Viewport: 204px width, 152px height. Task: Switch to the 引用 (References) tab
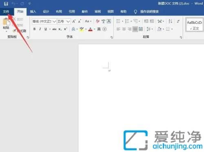pyautogui.click(x=72, y=12)
